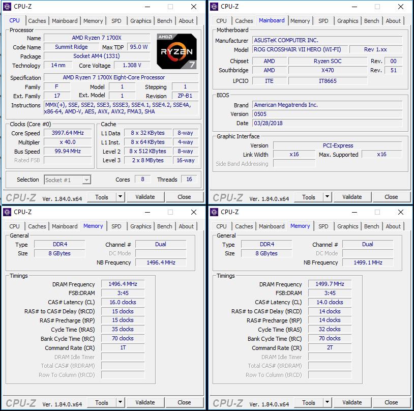This screenshot has width=414, height=411.
Task: Click Close button in top-left CPU window
Action: click(x=184, y=197)
